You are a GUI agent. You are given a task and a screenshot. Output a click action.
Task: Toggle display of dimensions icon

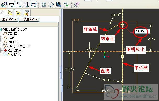pos(11,5)
